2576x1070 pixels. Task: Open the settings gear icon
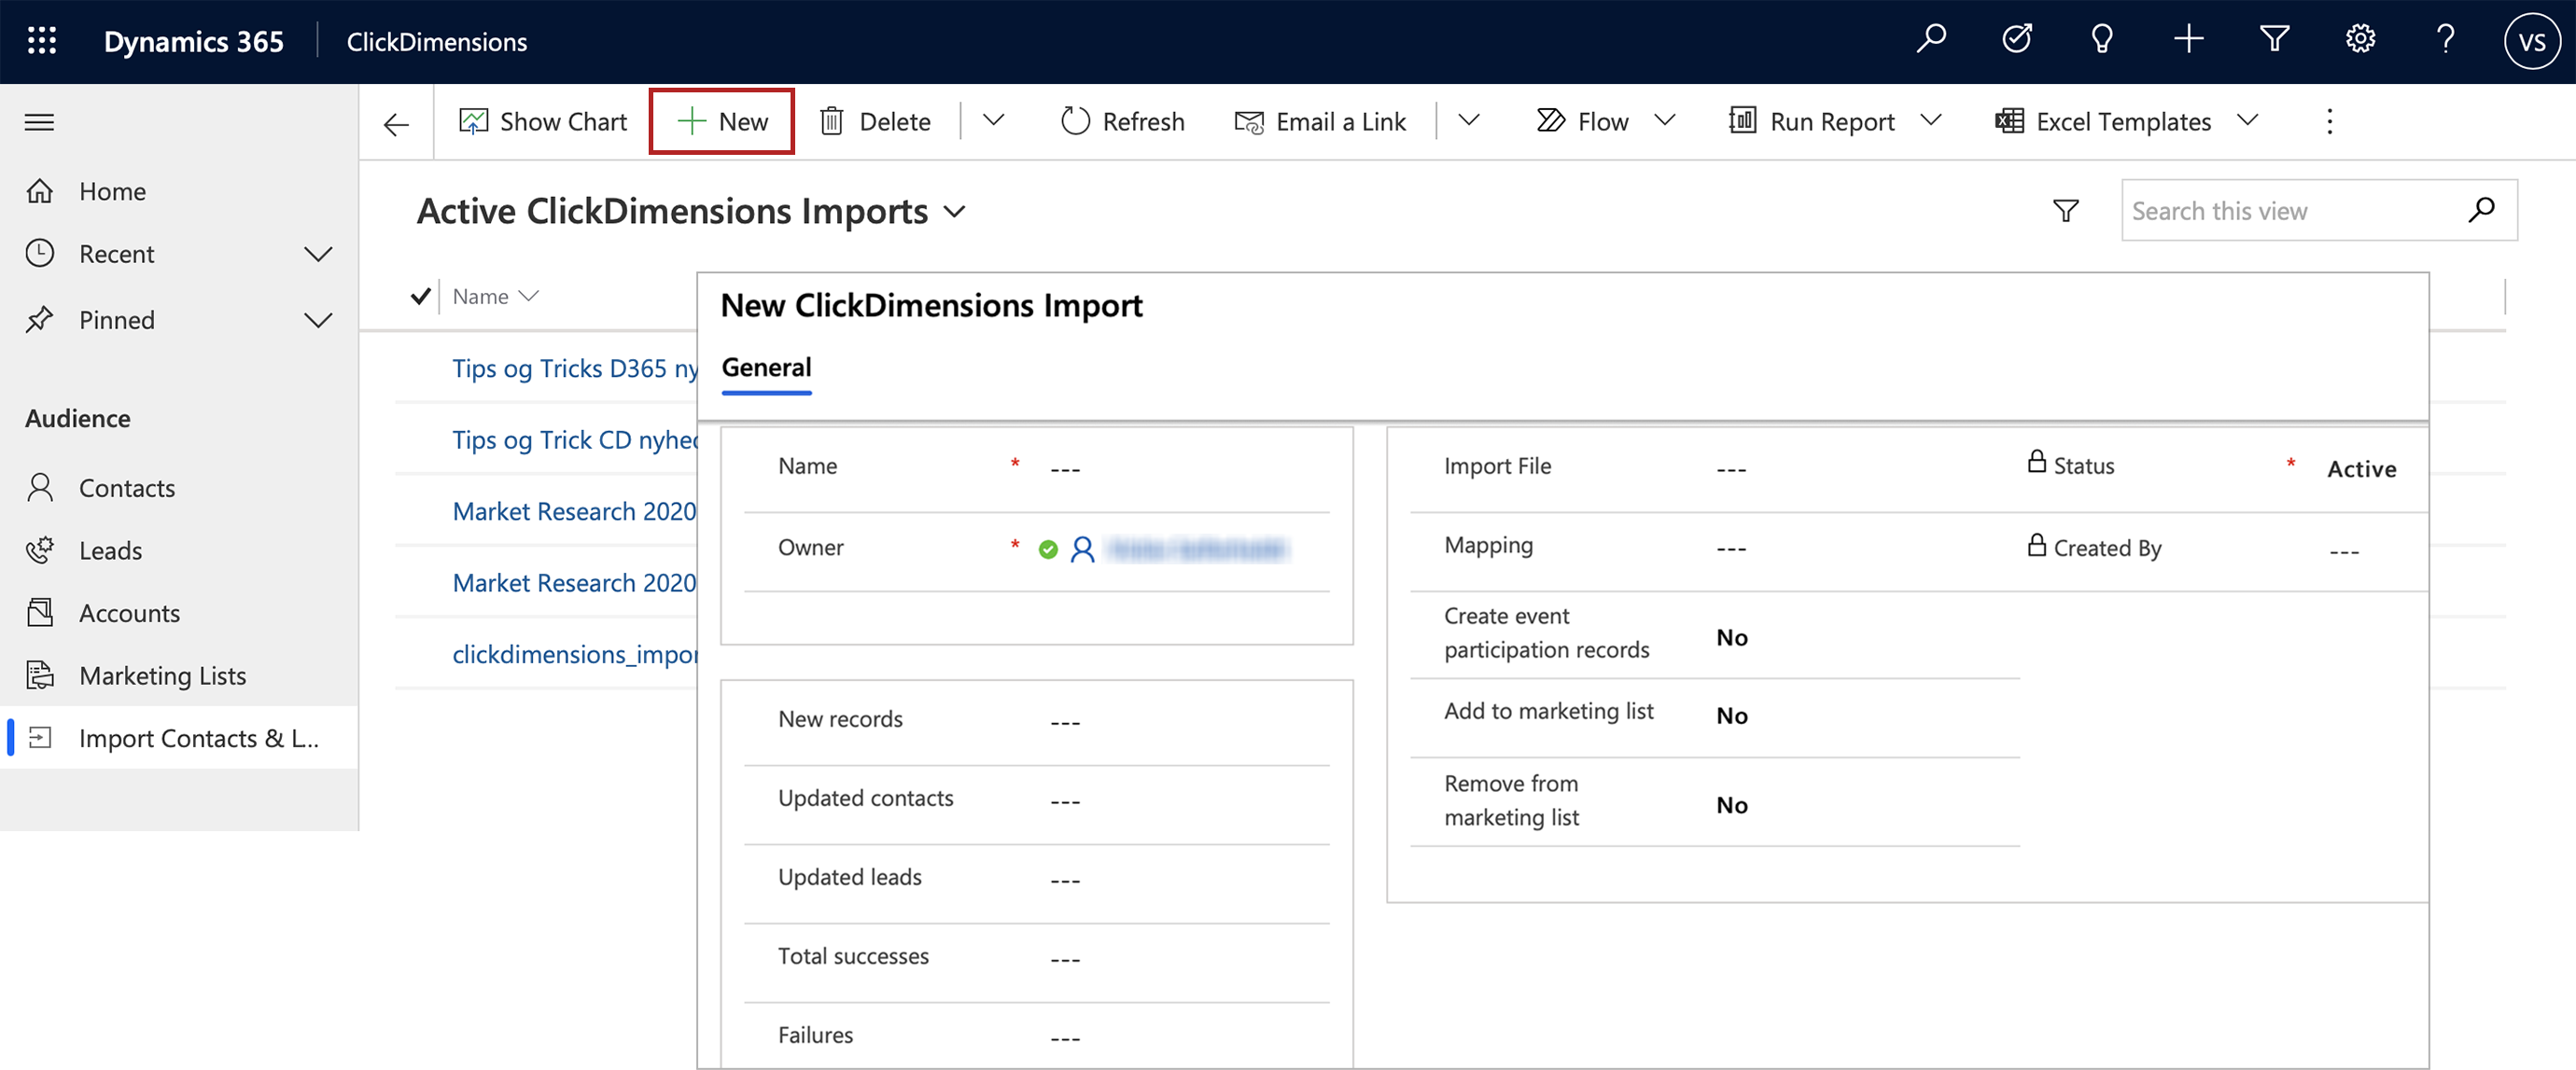2360,40
